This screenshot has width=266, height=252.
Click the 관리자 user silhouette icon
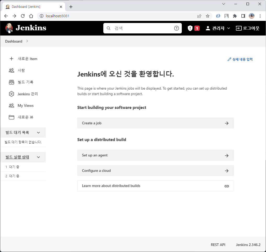click(208, 28)
